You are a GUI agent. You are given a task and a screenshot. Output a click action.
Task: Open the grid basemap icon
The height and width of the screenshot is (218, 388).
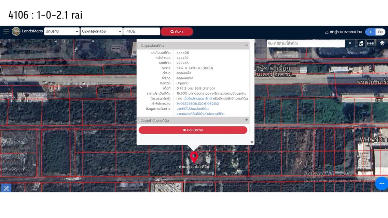(x=371, y=44)
